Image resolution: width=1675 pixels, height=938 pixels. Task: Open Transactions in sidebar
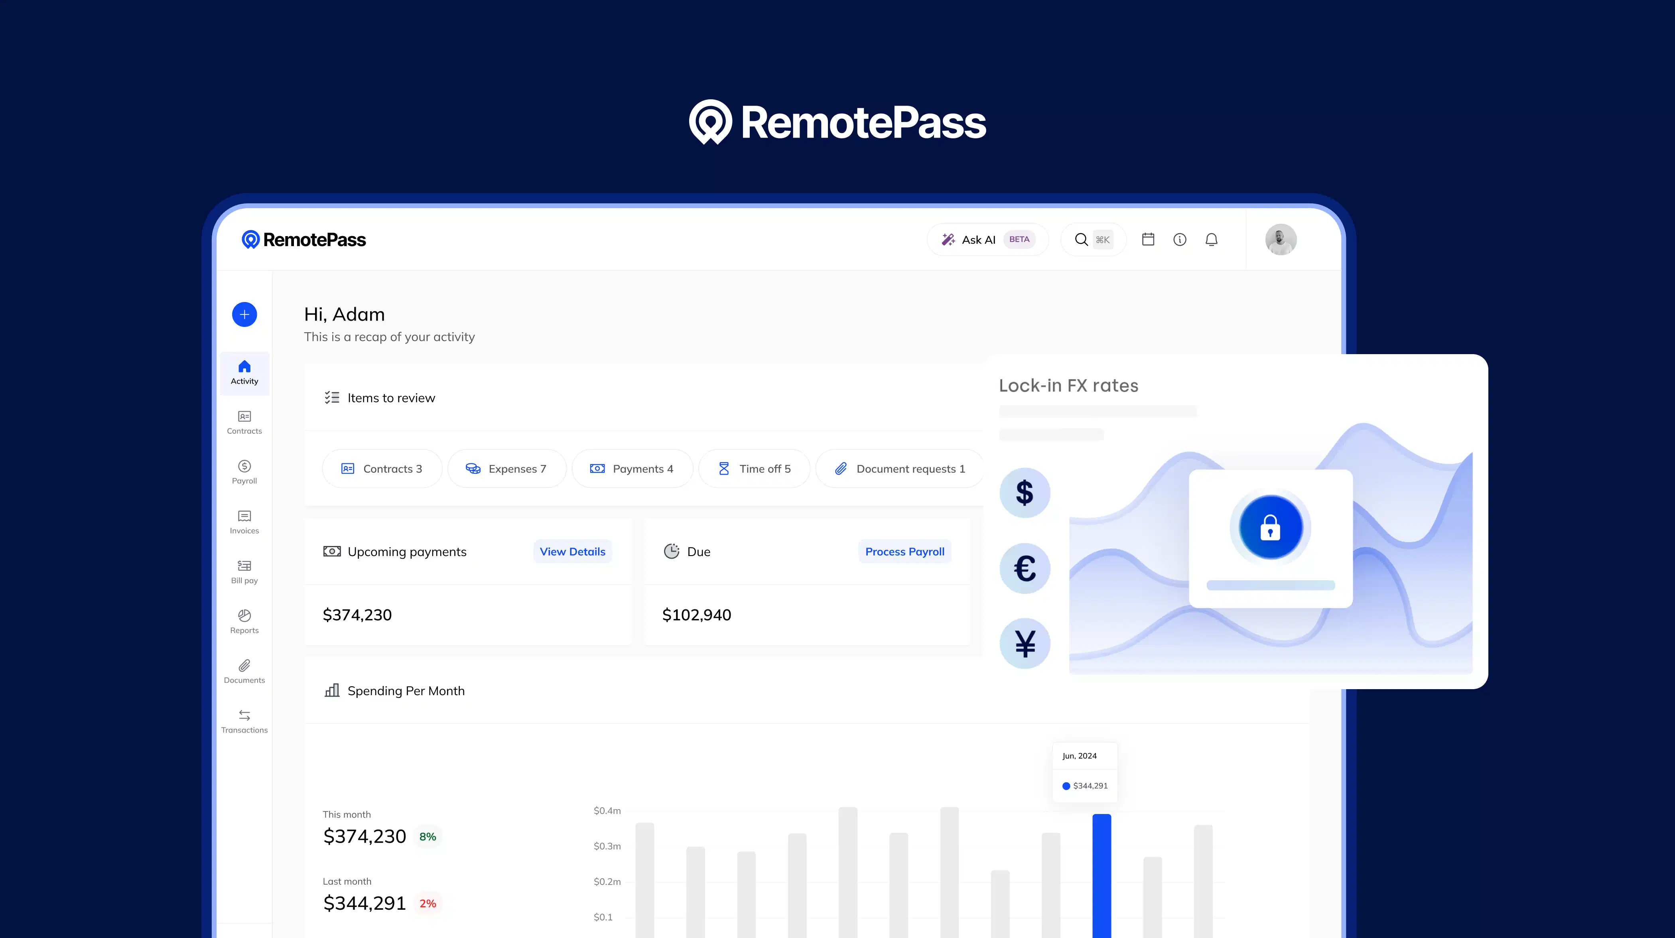(244, 721)
